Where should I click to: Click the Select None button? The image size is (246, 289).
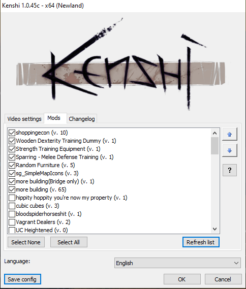pos(26,242)
